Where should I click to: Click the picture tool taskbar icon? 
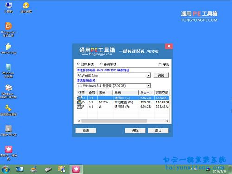tap(62, 169)
